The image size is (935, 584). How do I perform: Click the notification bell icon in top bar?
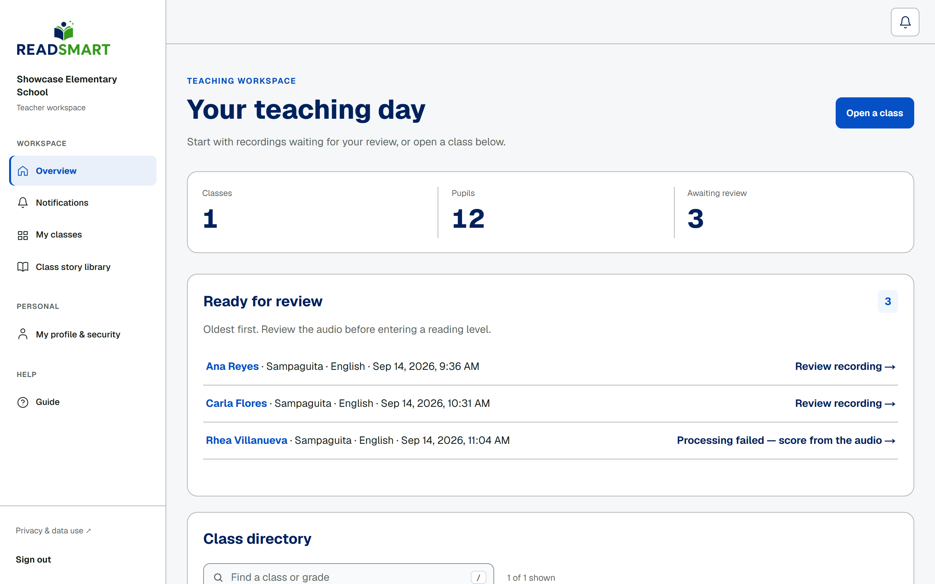[x=905, y=22]
